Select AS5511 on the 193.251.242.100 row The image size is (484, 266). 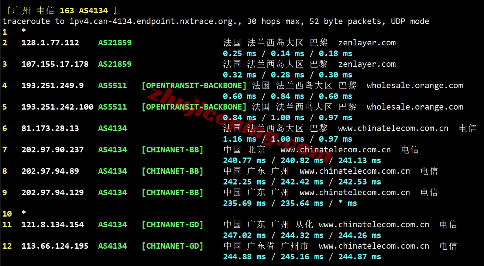click(113, 107)
